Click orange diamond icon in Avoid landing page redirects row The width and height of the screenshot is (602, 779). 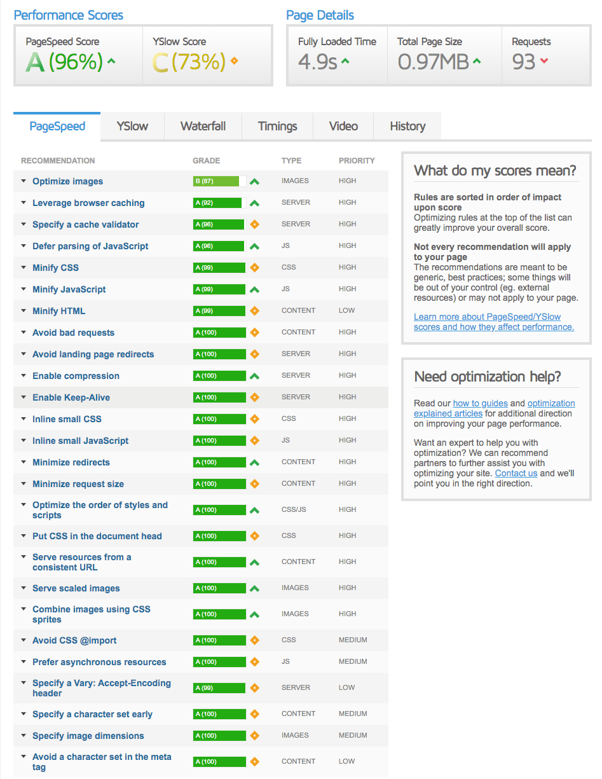click(254, 354)
